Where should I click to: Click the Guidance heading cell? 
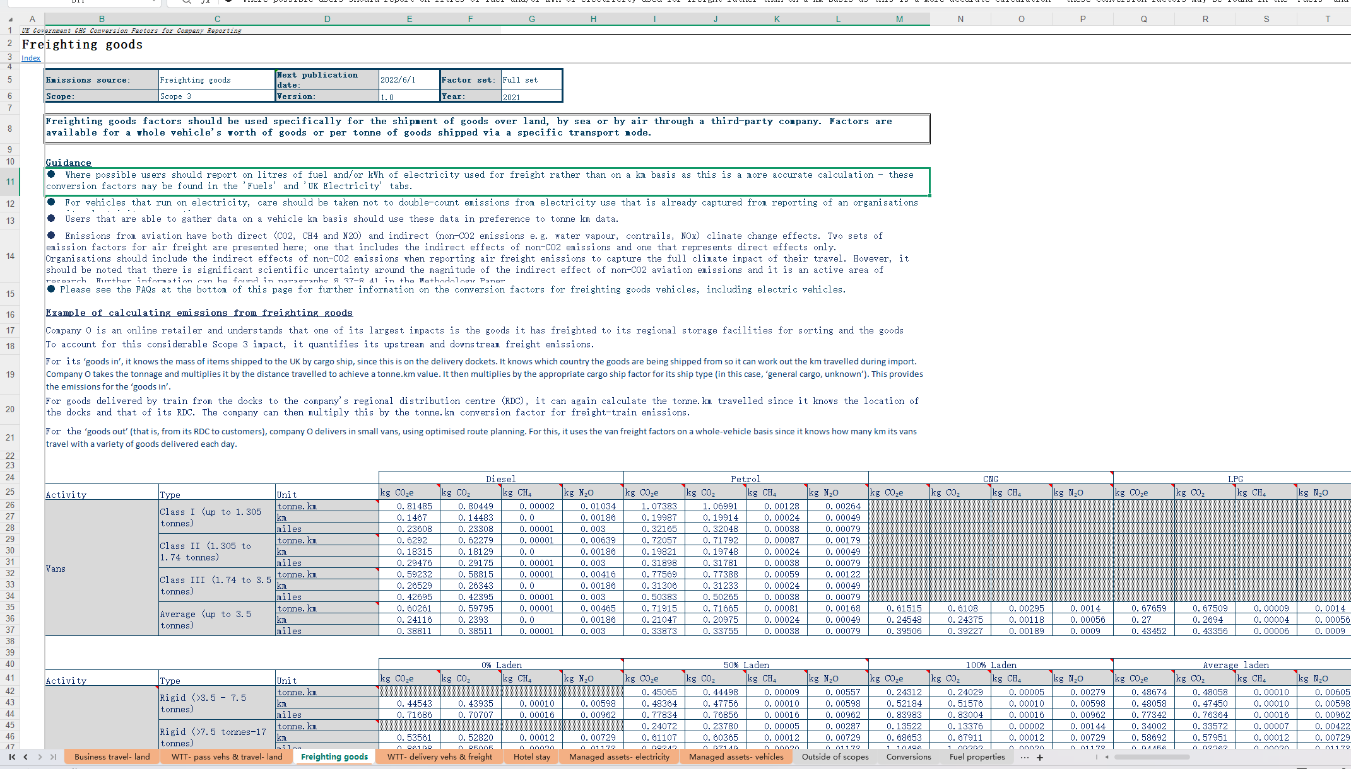(68, 163)
